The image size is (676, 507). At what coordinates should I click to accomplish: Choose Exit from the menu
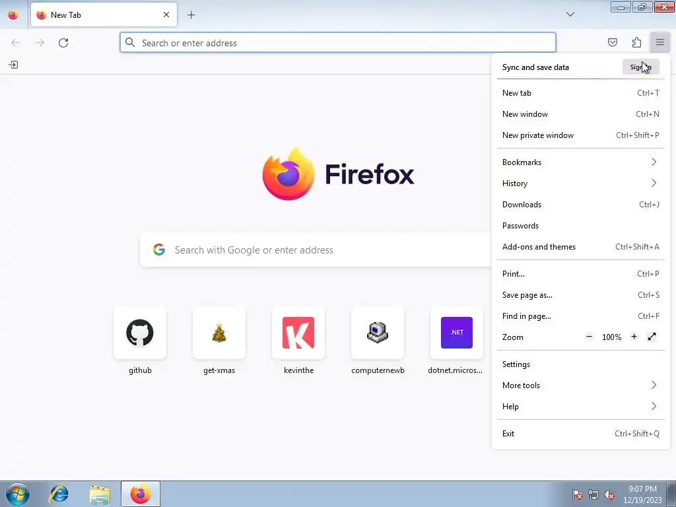(x=580, y=434)
